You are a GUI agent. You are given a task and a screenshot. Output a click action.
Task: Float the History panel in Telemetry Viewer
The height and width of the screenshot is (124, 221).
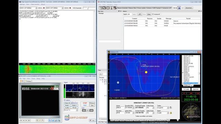[x=199, y=11]
